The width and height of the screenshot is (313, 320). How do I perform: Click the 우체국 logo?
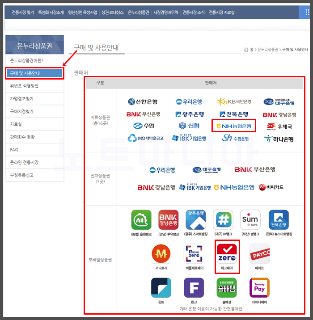[x=279, y=126]
